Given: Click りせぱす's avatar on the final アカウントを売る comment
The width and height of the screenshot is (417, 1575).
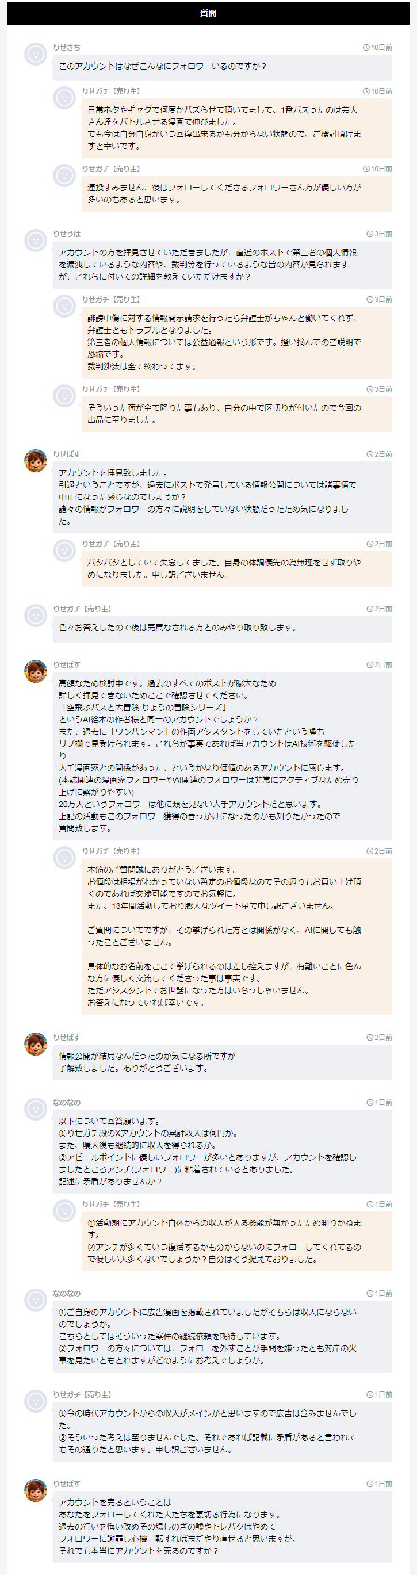Looking at the screenshot, I should tap(36, 1490).
